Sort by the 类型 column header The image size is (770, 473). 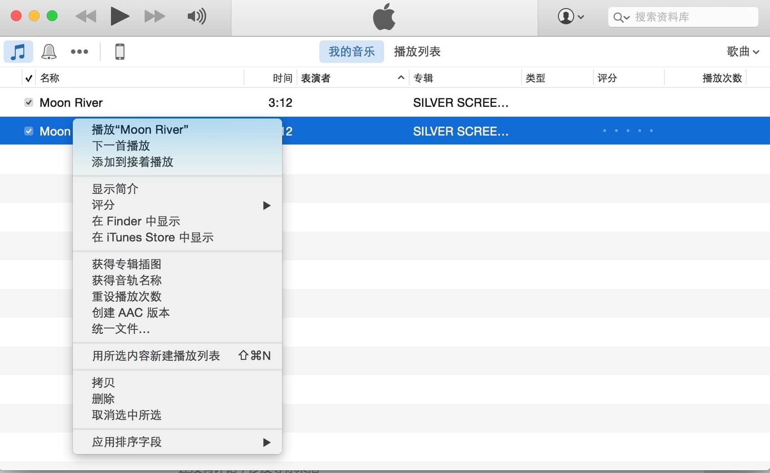(x=535, y=78)
